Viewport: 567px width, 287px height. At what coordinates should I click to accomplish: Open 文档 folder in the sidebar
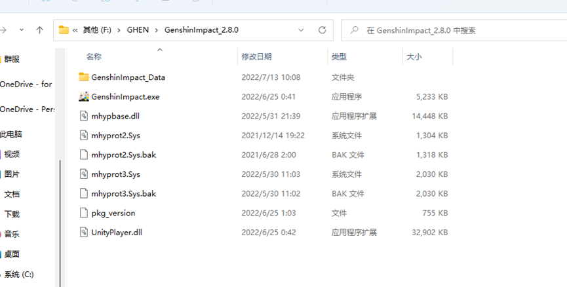coord(12,194)
